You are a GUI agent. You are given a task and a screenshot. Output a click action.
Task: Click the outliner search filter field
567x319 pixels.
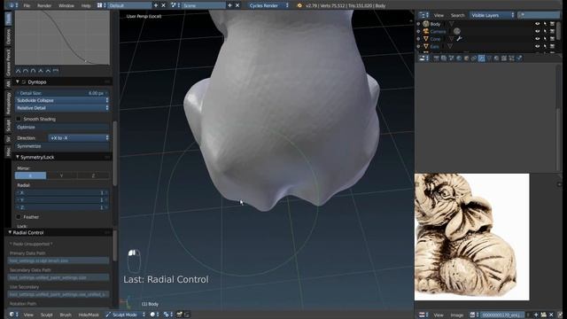tap(539, 15)
